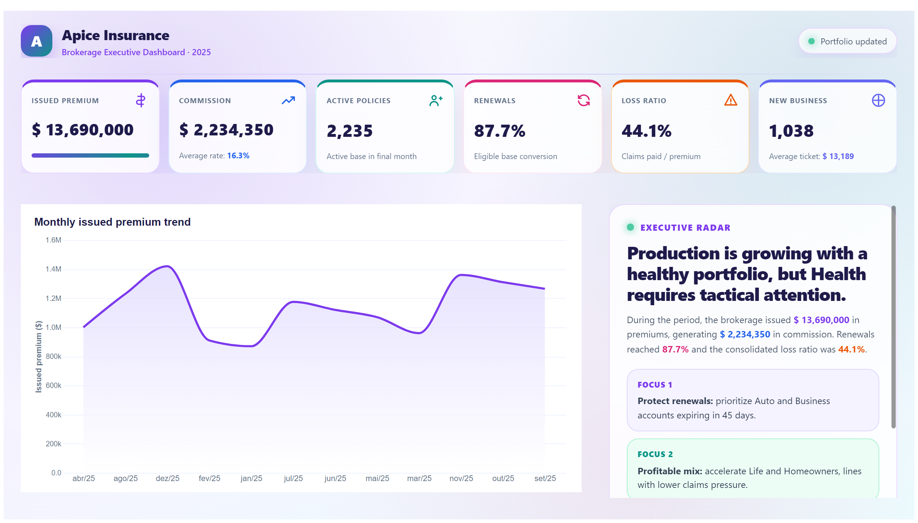Click the user-plus icon on Active Policies card

pyautogui.click(x=436, y=101)
